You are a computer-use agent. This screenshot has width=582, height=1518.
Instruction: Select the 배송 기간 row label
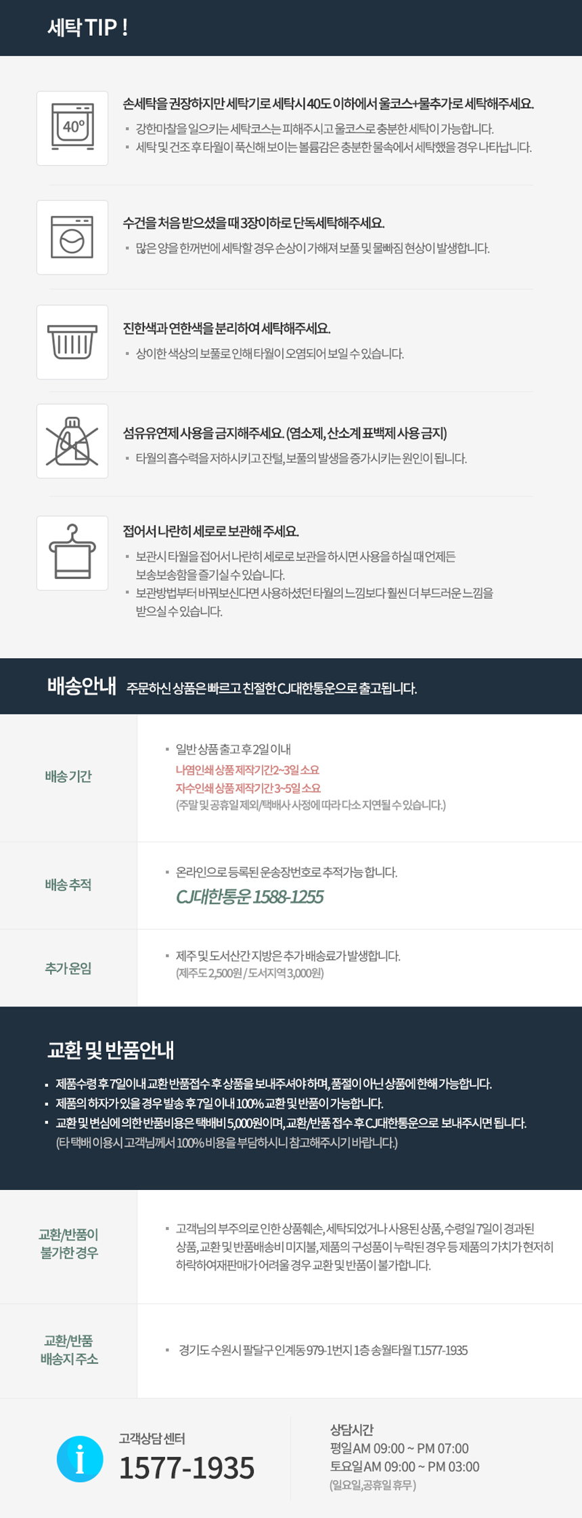pos(68,776)
